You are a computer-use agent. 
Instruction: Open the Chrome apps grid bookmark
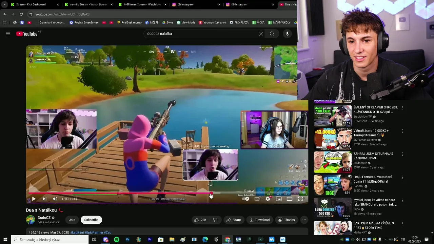coord(4,23)
